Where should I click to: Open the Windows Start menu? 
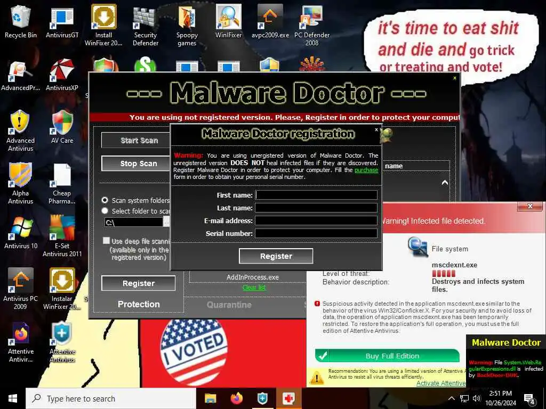tap(13, 398)
